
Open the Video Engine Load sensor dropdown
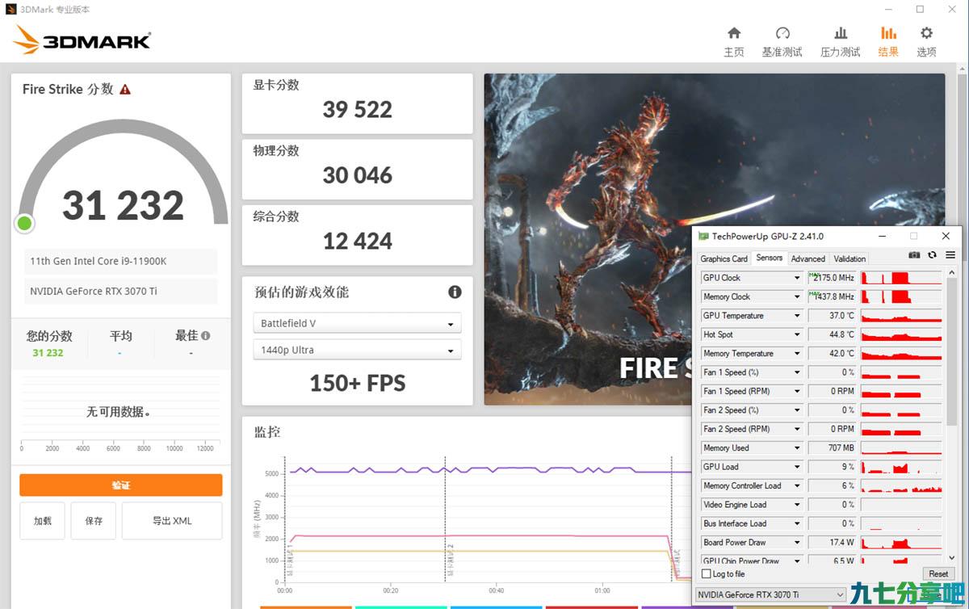point(797,505)
